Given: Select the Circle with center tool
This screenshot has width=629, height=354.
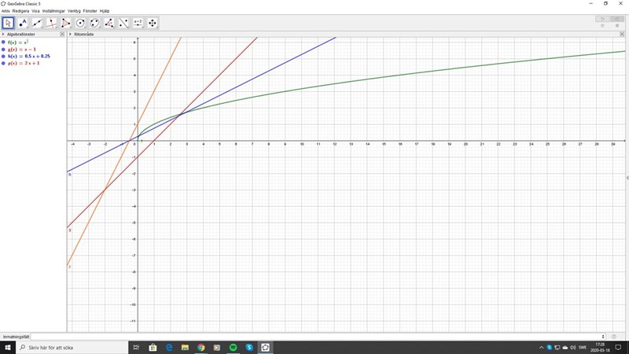Looking at the screenshot, I should [x=80, y=23].
